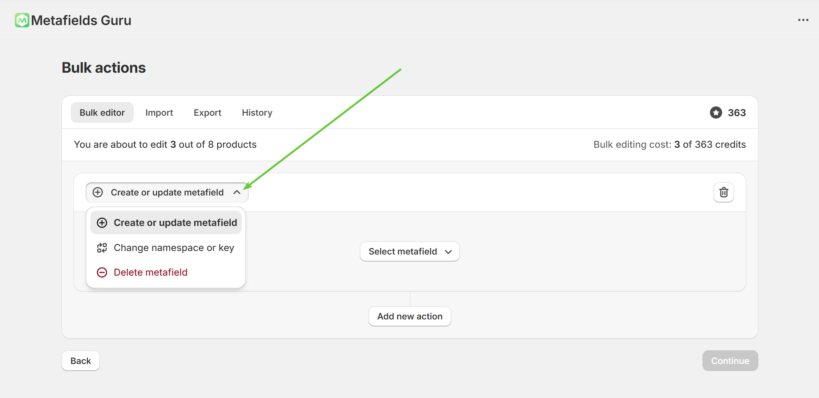The height and width of the screenshot is (398, 819).
Task: Click the red minus icon beside Delete metafield
Action: [x=102, y=273]
